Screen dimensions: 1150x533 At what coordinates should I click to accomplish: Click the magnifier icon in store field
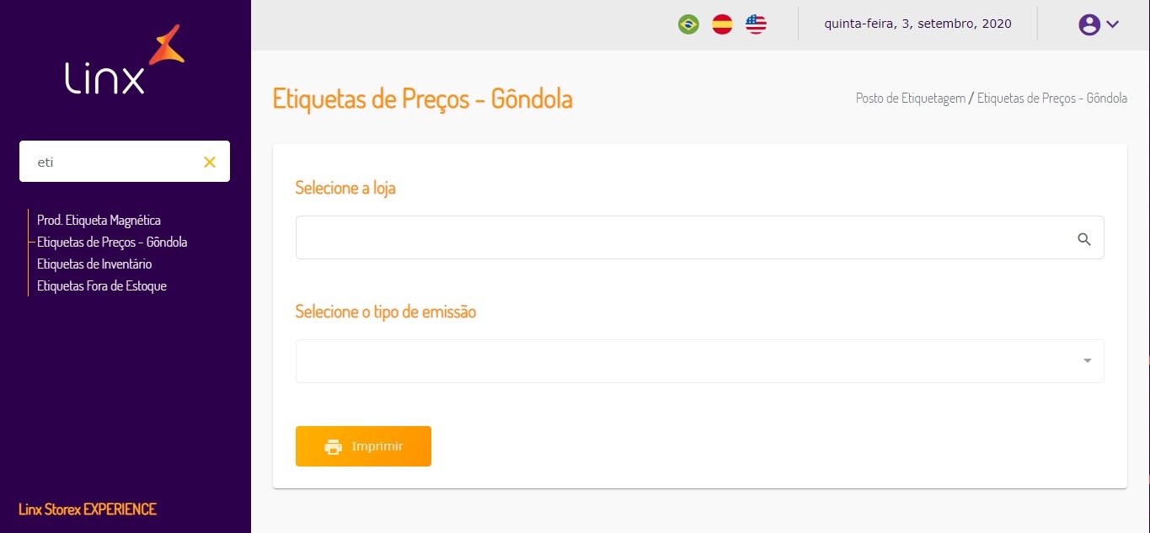click(1084, 239)
